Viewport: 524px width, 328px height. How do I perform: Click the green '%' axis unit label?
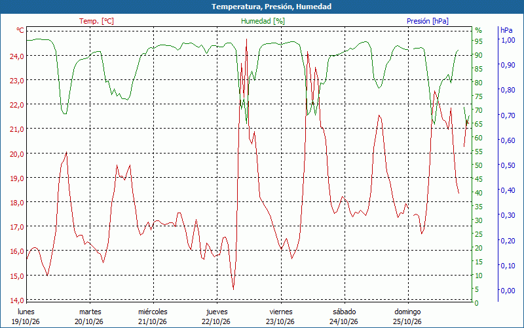tap(479, 30)
